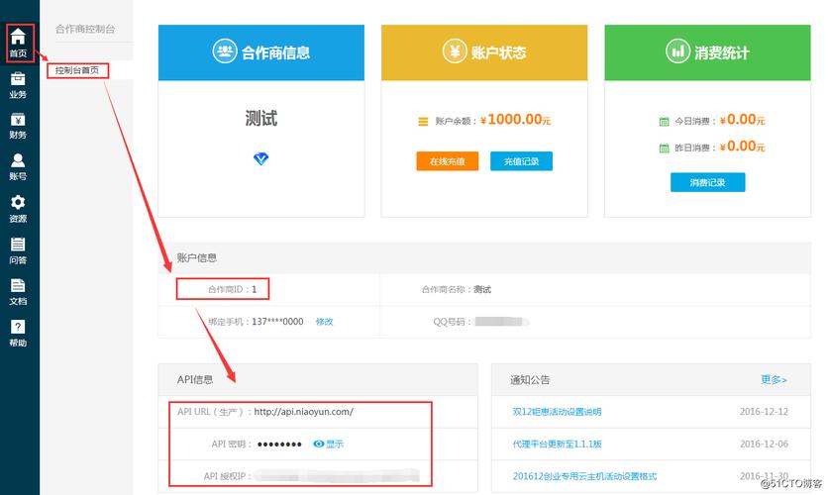
Task: Click the API URL http://api.niaoyun.com/ text
Action: (304, 412)
